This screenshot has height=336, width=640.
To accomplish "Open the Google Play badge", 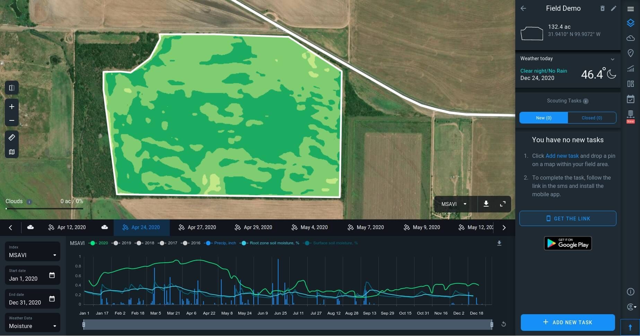I will point(568,243).
